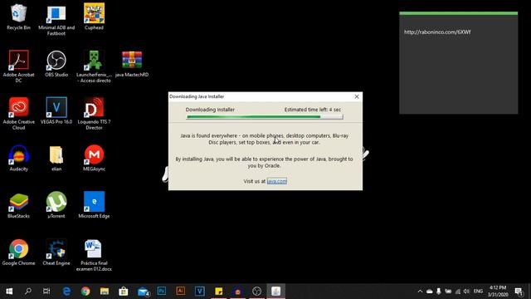Open Mail app in taskbar
Viewport: 531px width, 299px height.
tap(143, 291)
